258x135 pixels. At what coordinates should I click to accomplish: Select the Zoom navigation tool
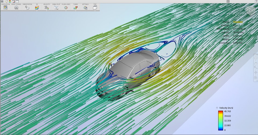256,68
